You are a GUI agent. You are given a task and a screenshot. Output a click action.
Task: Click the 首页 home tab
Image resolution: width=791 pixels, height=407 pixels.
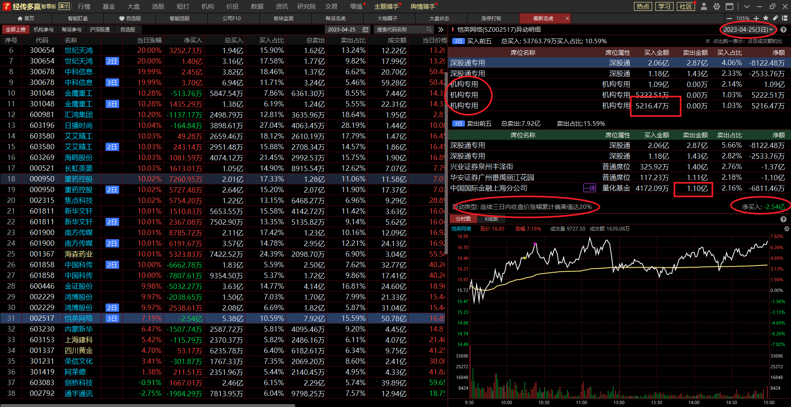pyautogui.click(x=26, y=19)
